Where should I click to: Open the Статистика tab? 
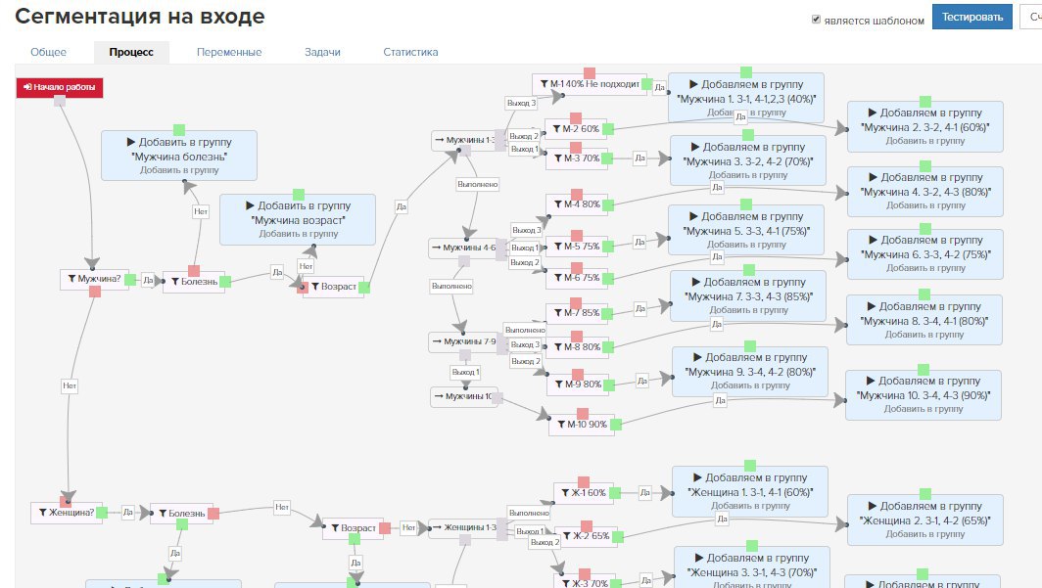click(410, 52)
